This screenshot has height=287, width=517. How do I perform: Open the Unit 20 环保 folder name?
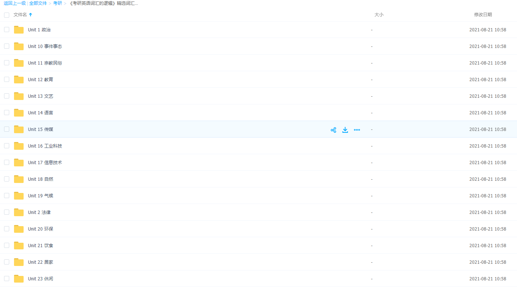point(41,229)
